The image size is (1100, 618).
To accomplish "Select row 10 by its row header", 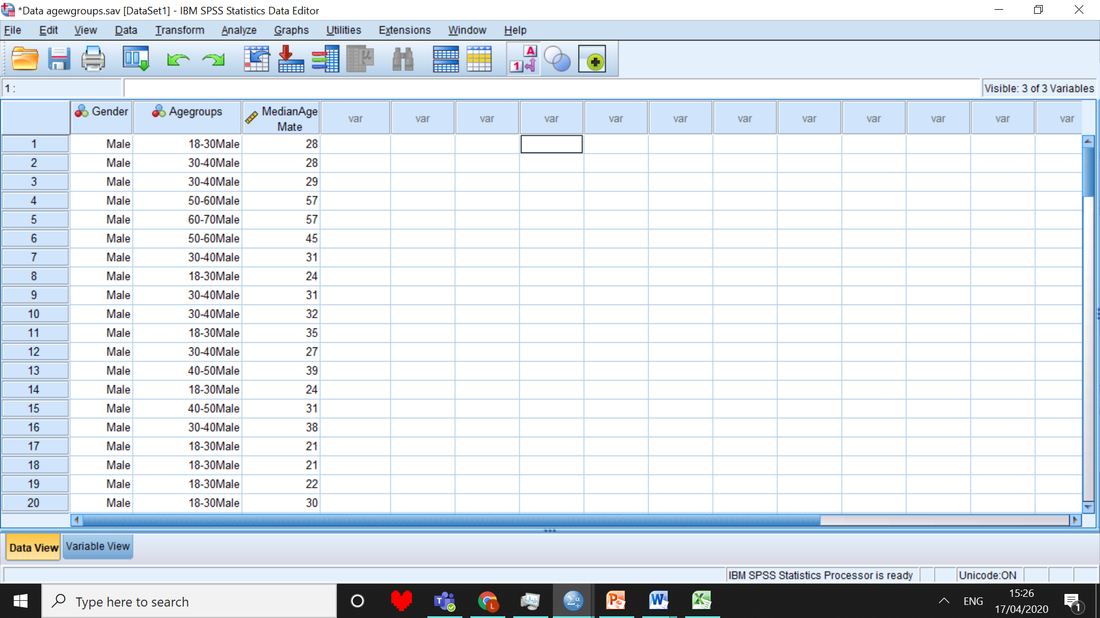I will click(34, 314).
